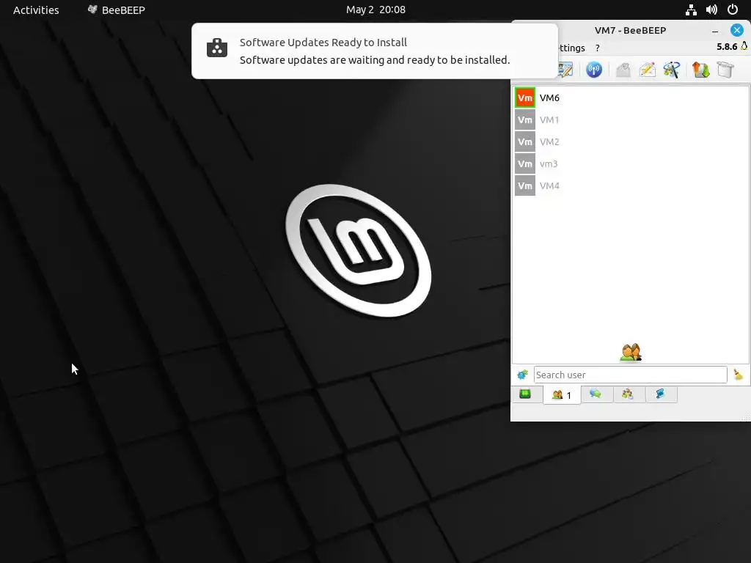Open the power icon in top bar
The width and height of the screenshot is (751, 563).
pos(733,10)
